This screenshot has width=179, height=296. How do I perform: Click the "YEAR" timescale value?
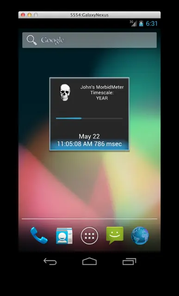coord(102,98)
